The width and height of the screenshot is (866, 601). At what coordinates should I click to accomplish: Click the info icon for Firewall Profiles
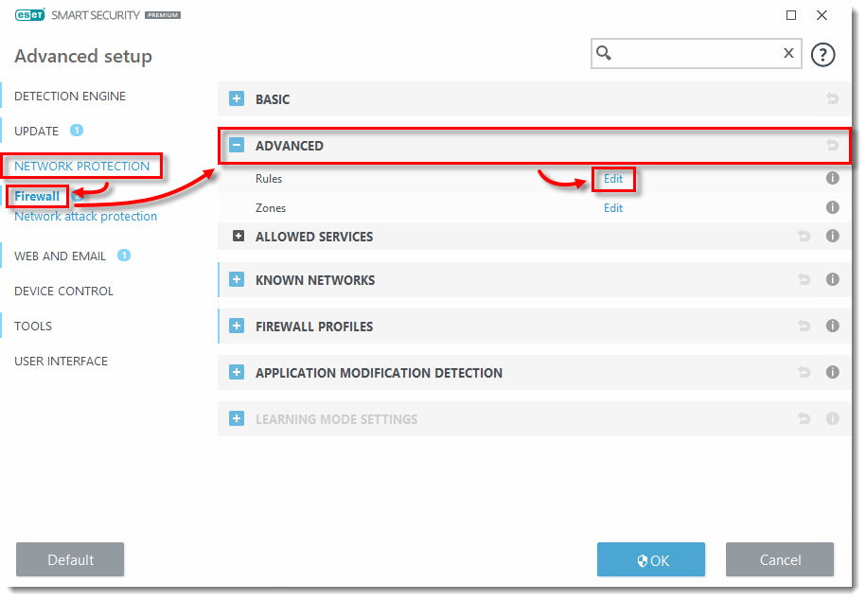tap(833, 326)
